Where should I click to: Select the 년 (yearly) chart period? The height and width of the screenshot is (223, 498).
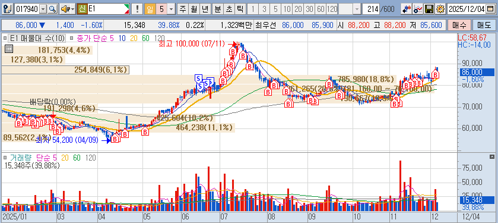pyautogui.click(x=205, y=9)
